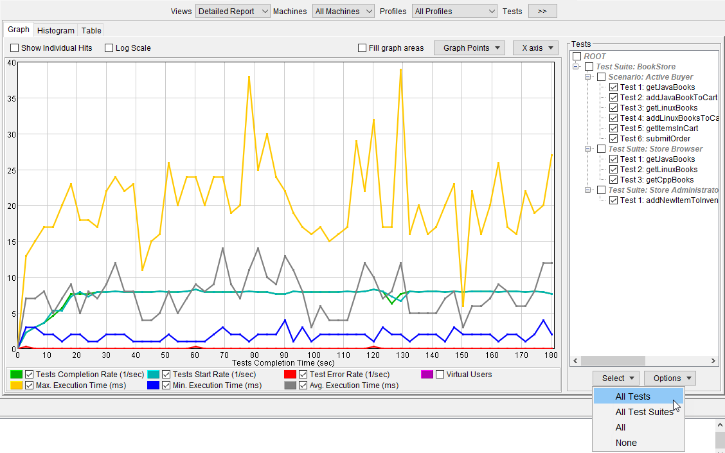
Task: Select Test 1: addNewItemToInventory tree item
Action: [669, 200]
